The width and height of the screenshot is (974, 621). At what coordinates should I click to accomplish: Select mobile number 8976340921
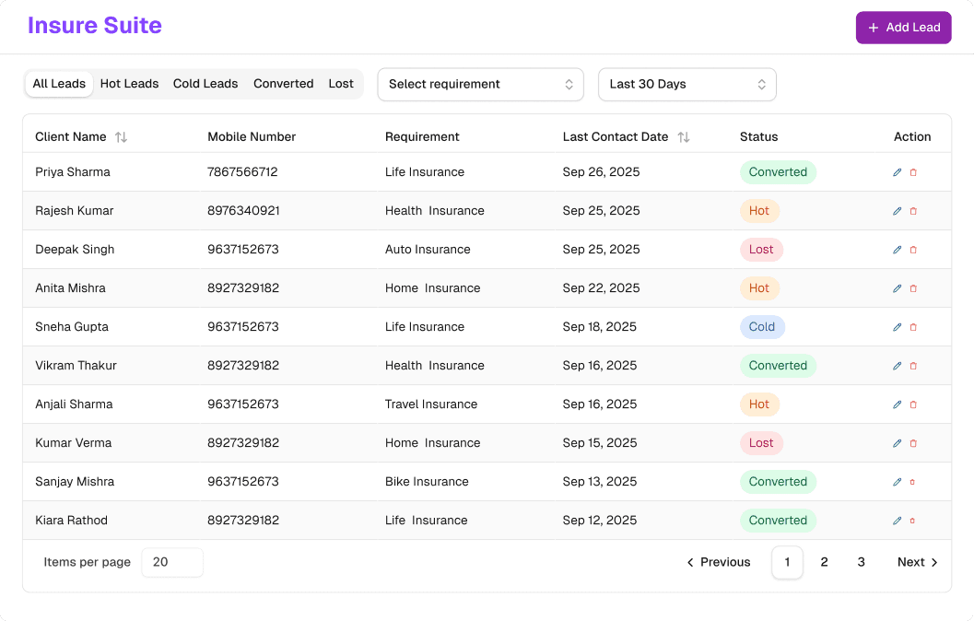pos(243,210)
